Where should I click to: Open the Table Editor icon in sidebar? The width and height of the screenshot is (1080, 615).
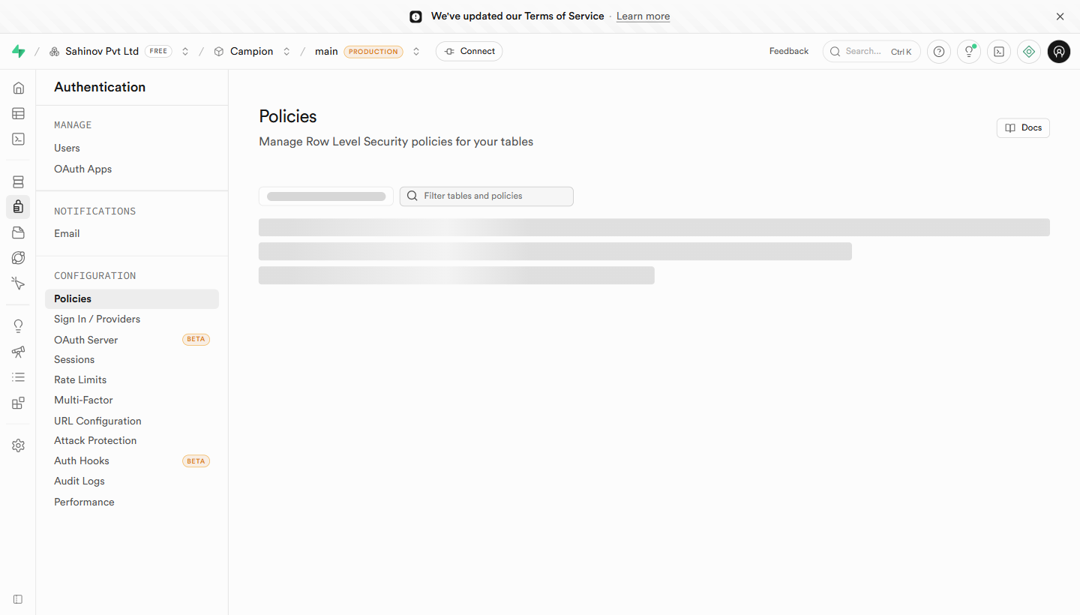click(x=18, y=113)
